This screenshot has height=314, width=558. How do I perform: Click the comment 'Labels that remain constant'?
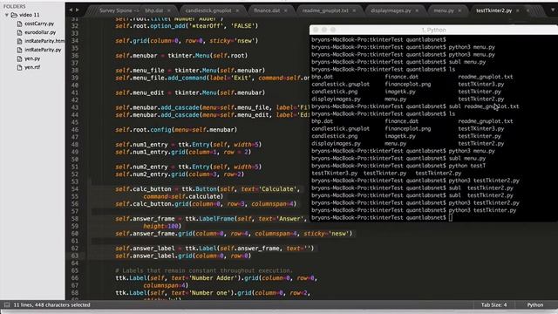click(203, 270)
